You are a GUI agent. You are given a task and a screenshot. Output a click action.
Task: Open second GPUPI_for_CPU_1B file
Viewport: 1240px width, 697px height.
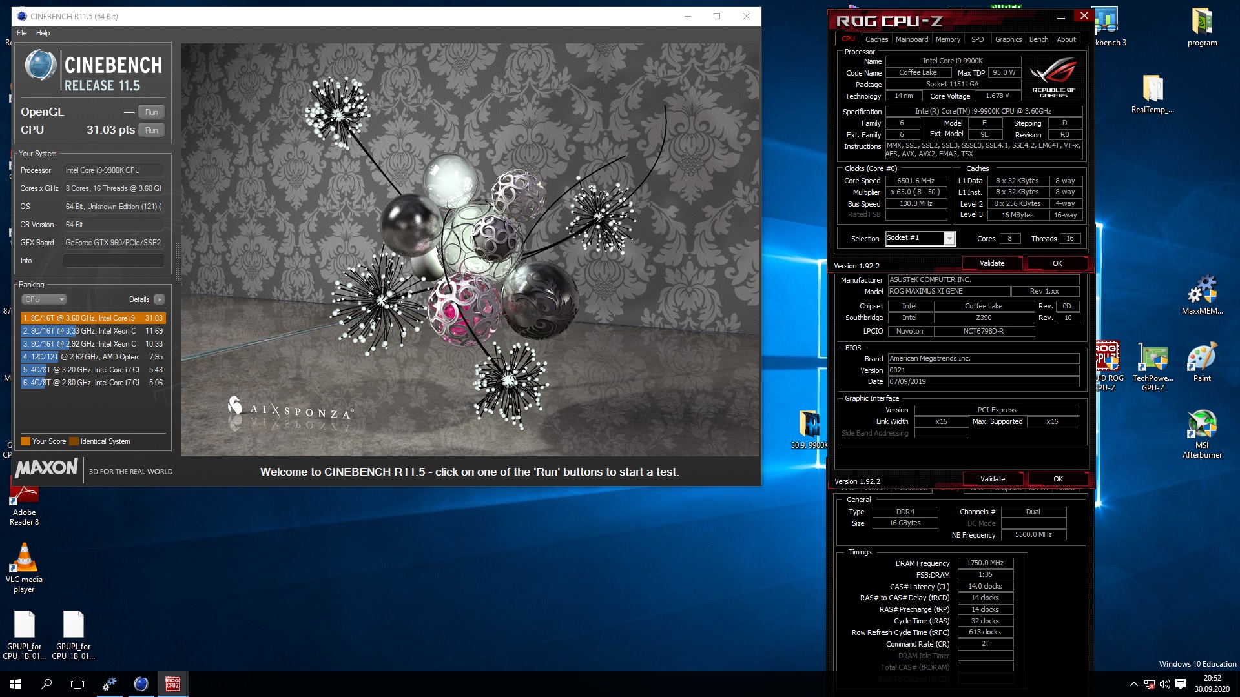[x=73, y=636]
